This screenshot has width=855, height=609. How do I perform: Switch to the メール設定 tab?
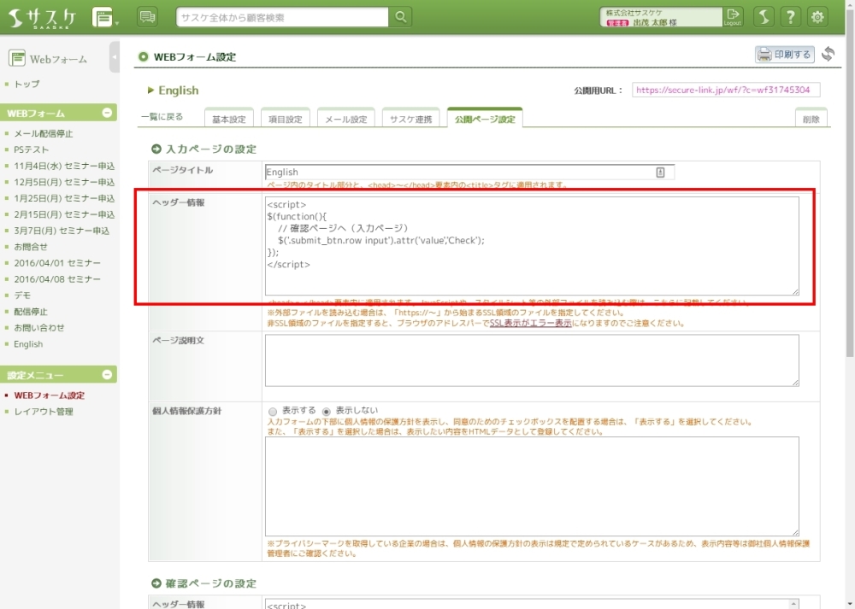(346, 120)
